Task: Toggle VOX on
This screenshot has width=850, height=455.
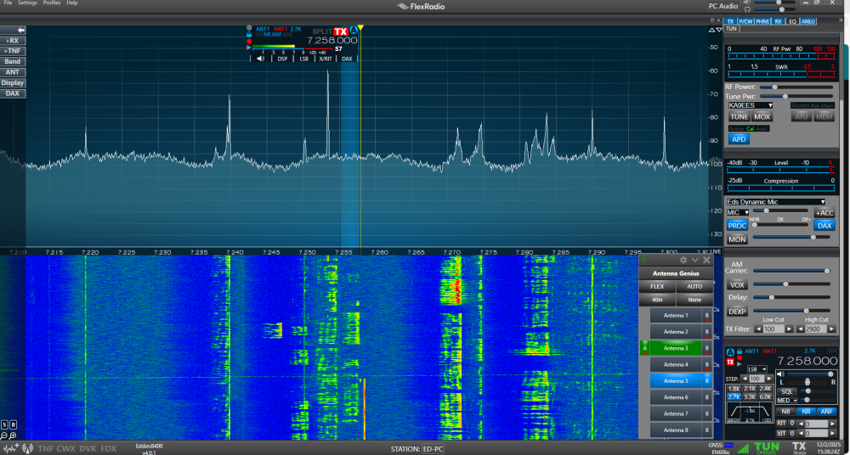Action: point(737,285)
